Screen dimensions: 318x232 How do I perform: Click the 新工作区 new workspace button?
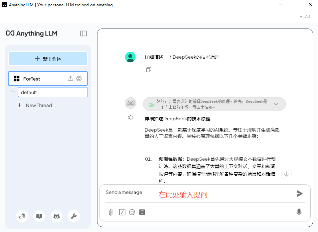click(48, 59)
